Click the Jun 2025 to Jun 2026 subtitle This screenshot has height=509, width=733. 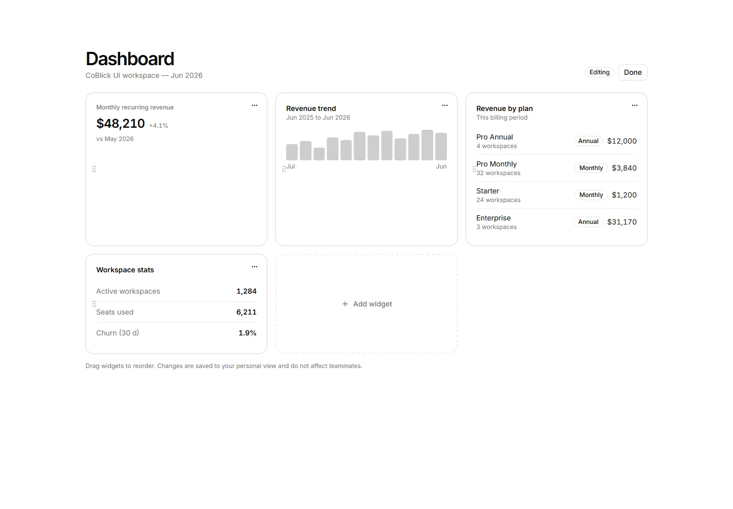point(318,118)
